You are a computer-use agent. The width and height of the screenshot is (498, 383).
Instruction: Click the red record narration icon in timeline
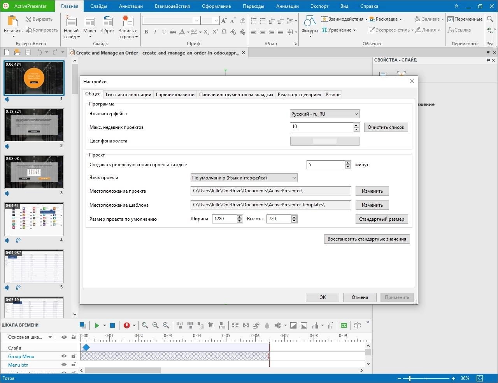(127, 325)
